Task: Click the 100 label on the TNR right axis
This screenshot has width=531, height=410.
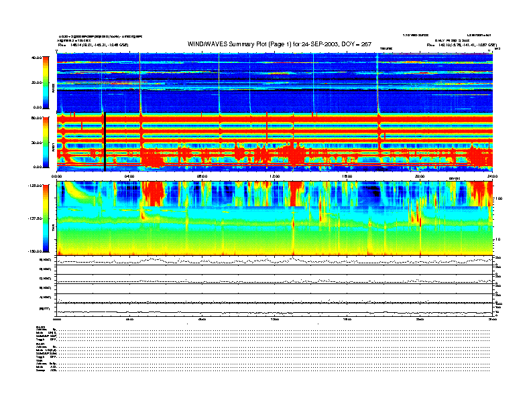Action: pos(498,198)
